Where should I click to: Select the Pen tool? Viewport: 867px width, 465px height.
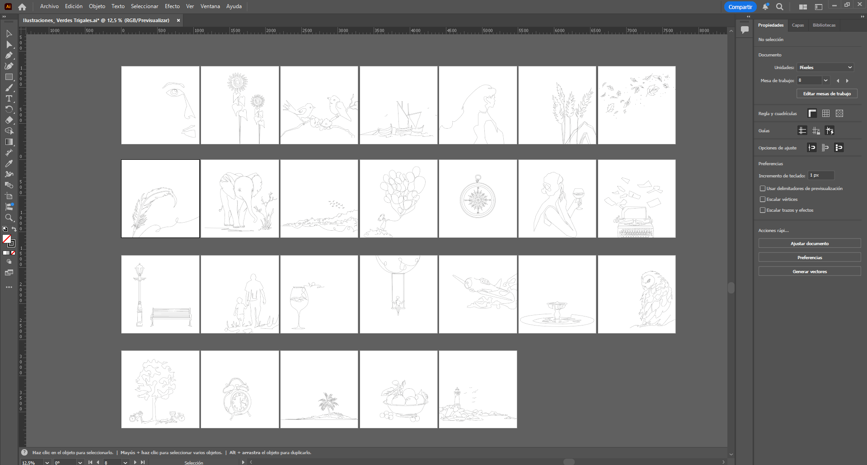(9, 55)
